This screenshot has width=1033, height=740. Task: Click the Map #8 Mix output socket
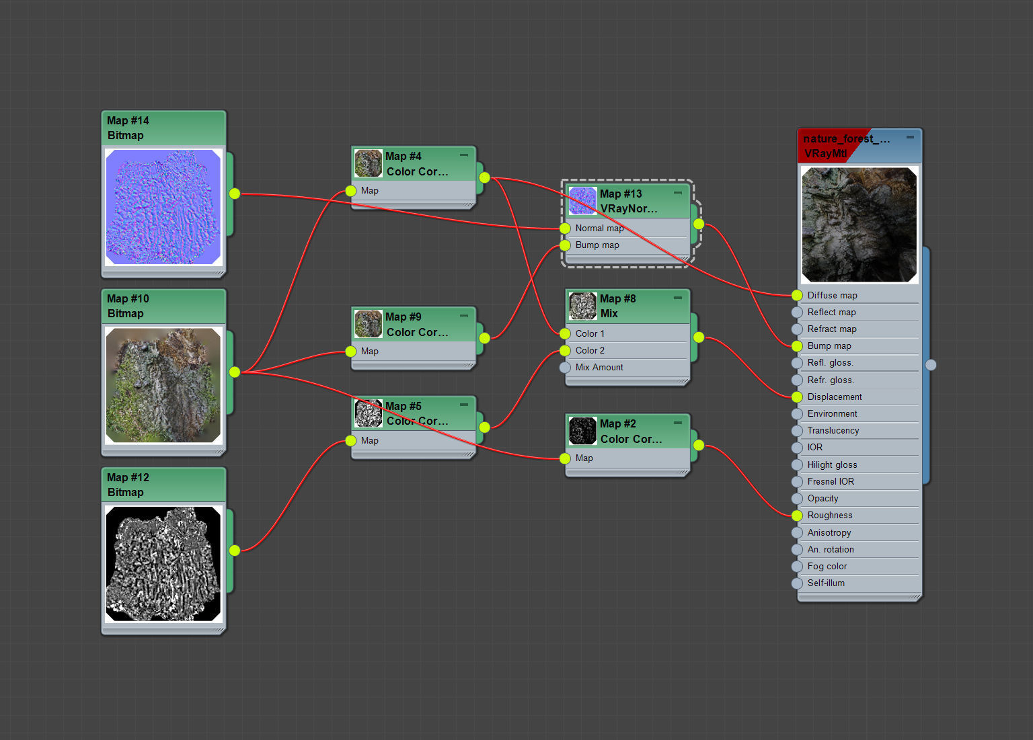pos(699,337)
